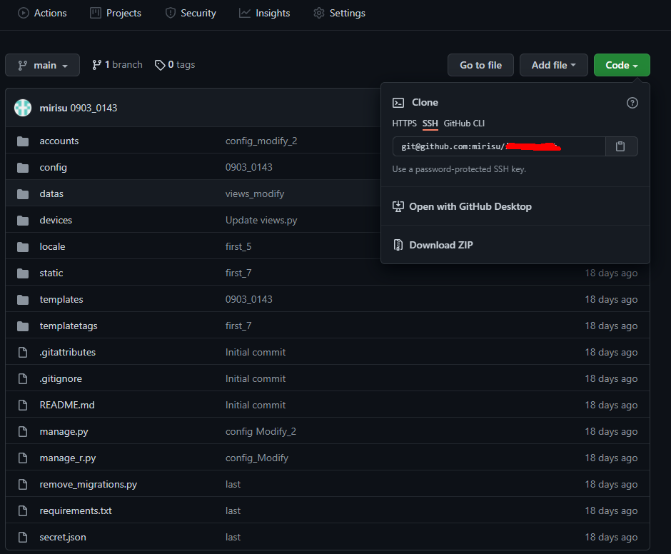Image resolution: width=671 pixels, height=554 pixels.
Task: Switch to the GitHub CLI clone tab
Action: [x=464, y=124]
